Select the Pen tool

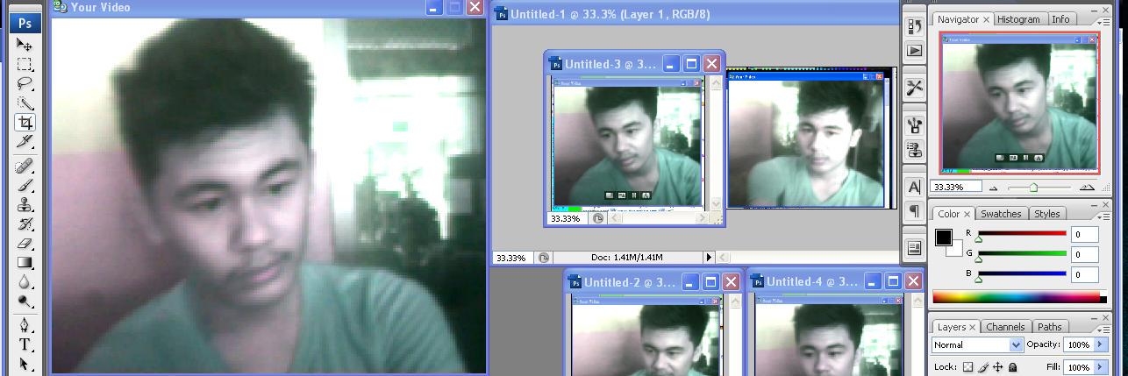coord(25,325)
